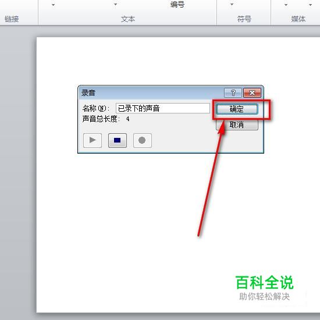Click the Play button in recording dialog
This screenshot has width=320, height=320.
[x=93, y=140]
